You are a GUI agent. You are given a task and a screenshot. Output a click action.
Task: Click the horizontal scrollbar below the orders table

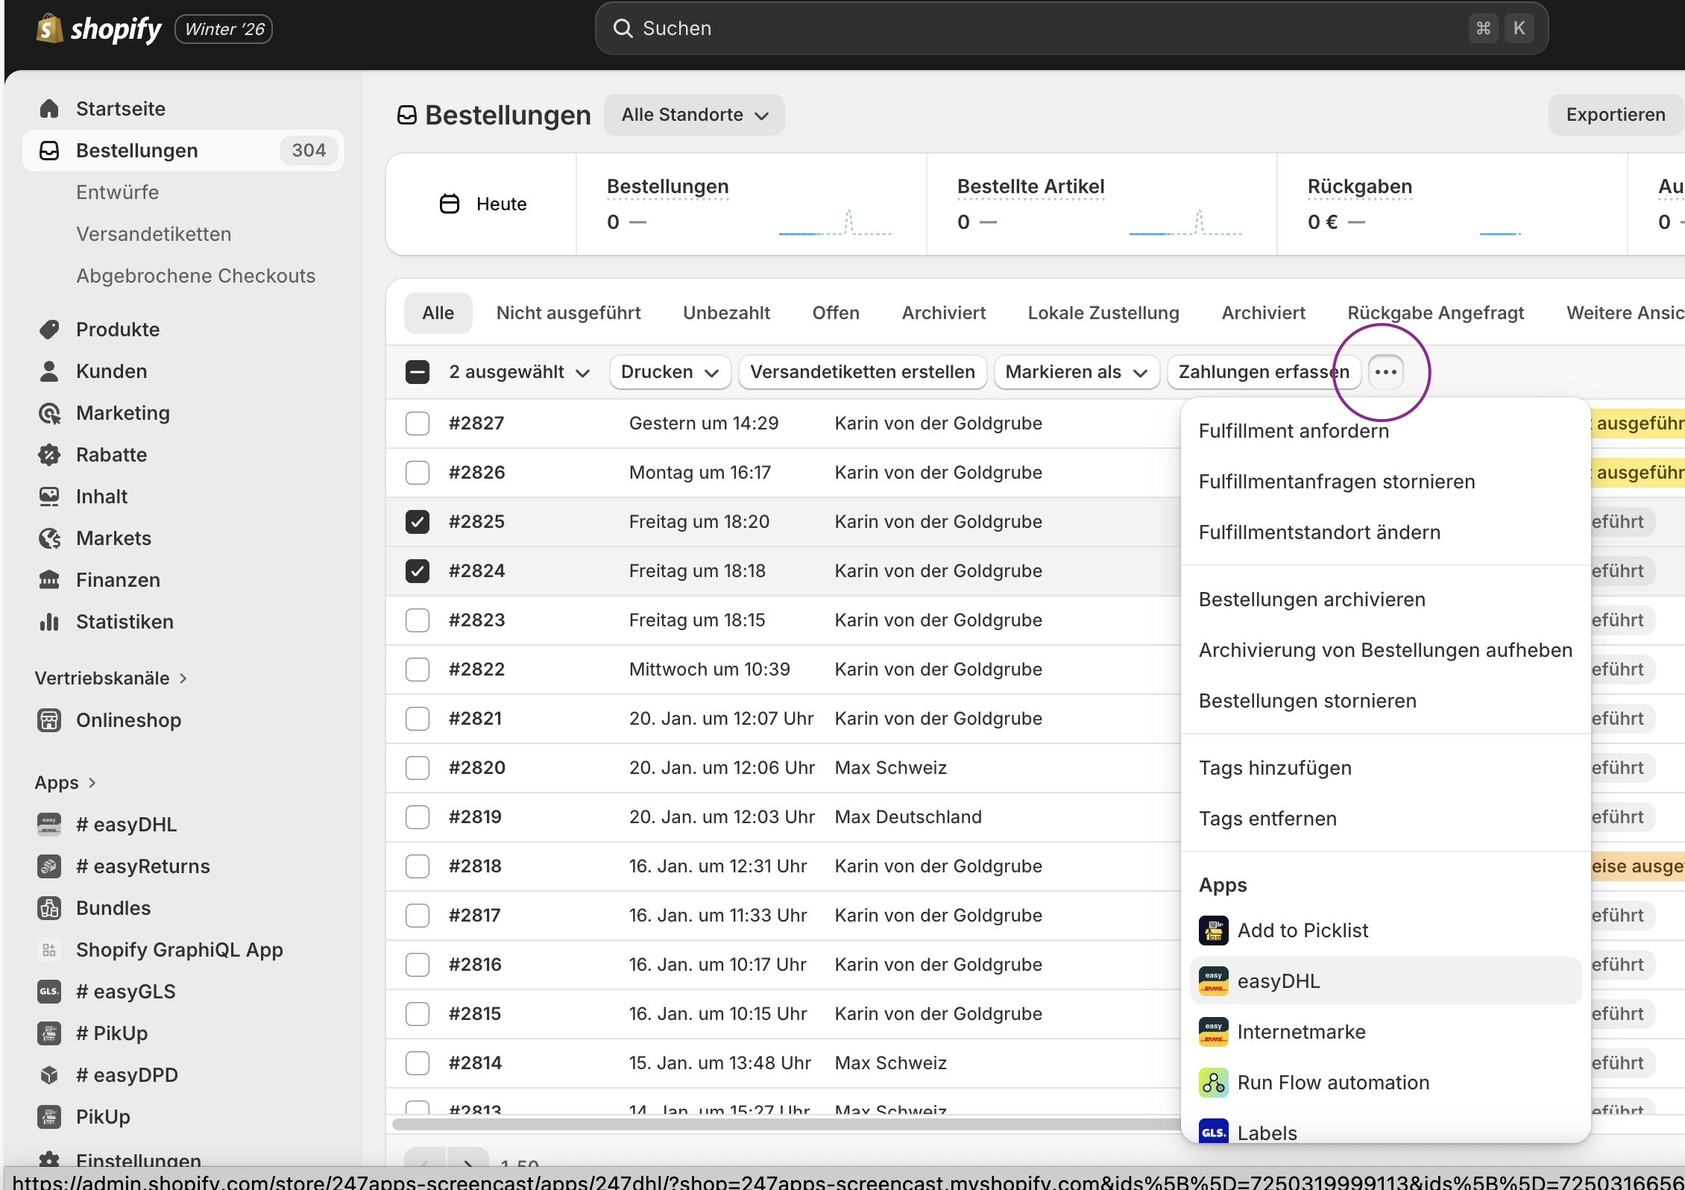click(783, 1124)
